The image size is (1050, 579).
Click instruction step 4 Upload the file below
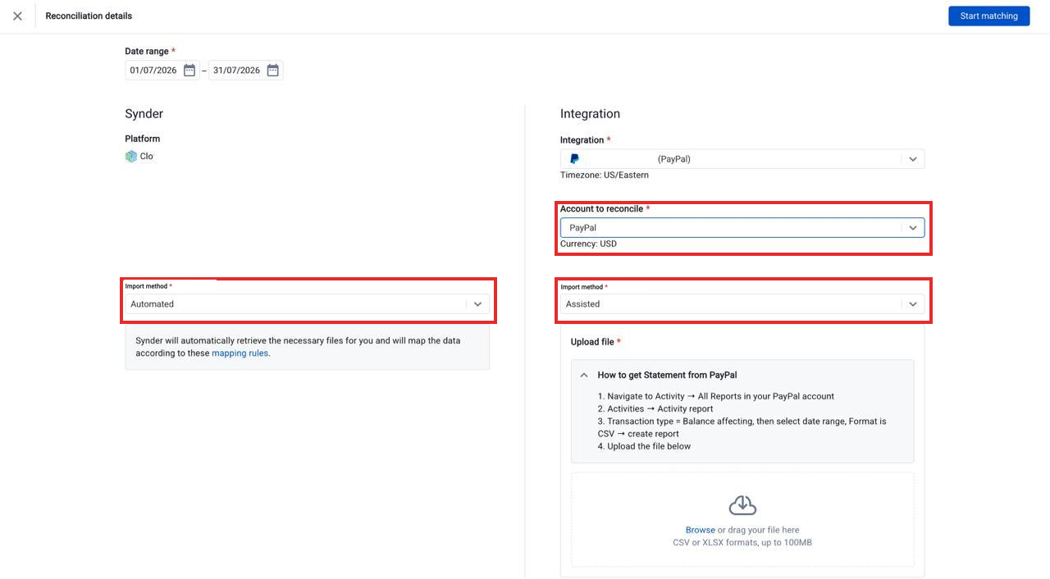(644, 446)
